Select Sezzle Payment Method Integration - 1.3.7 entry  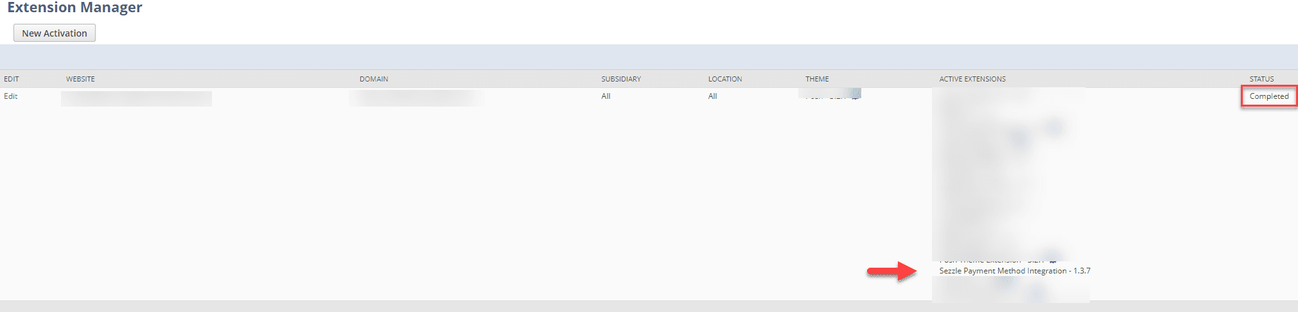tap(1015, 271)
